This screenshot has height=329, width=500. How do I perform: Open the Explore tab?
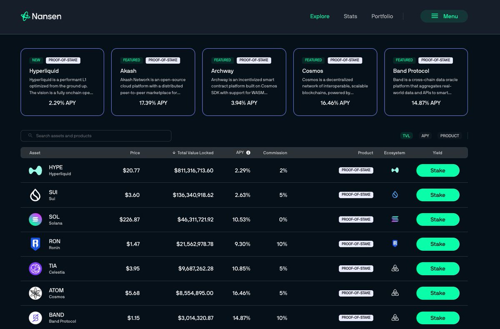coord(320,16)
